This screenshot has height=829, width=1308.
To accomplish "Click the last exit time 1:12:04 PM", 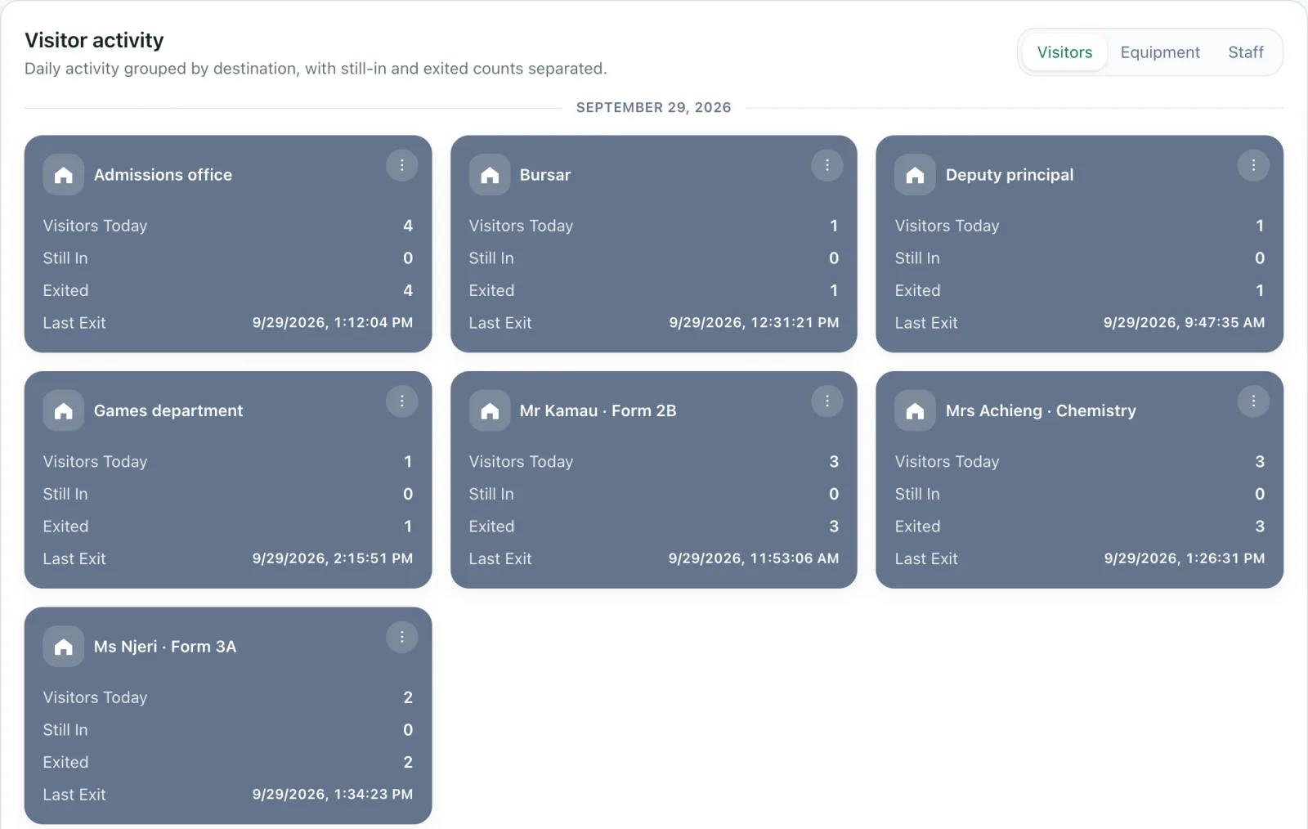I will click(x=333, y=323).
